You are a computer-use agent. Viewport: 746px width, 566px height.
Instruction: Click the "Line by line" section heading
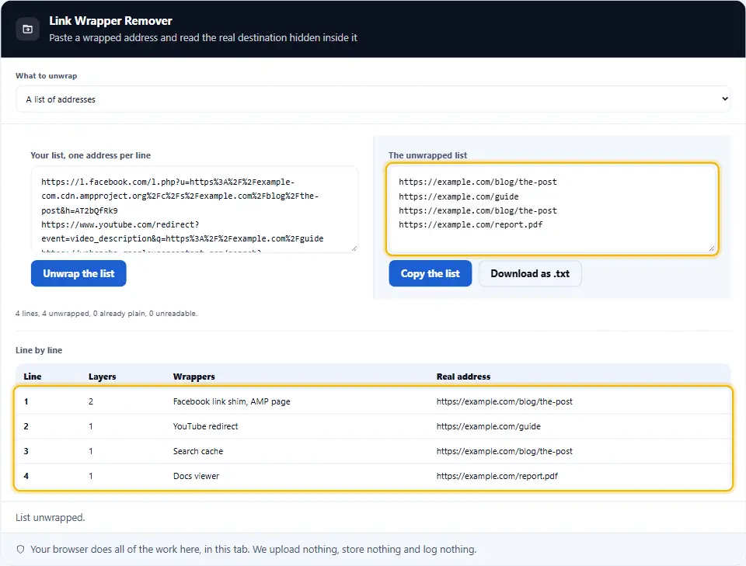click(39, 350)
